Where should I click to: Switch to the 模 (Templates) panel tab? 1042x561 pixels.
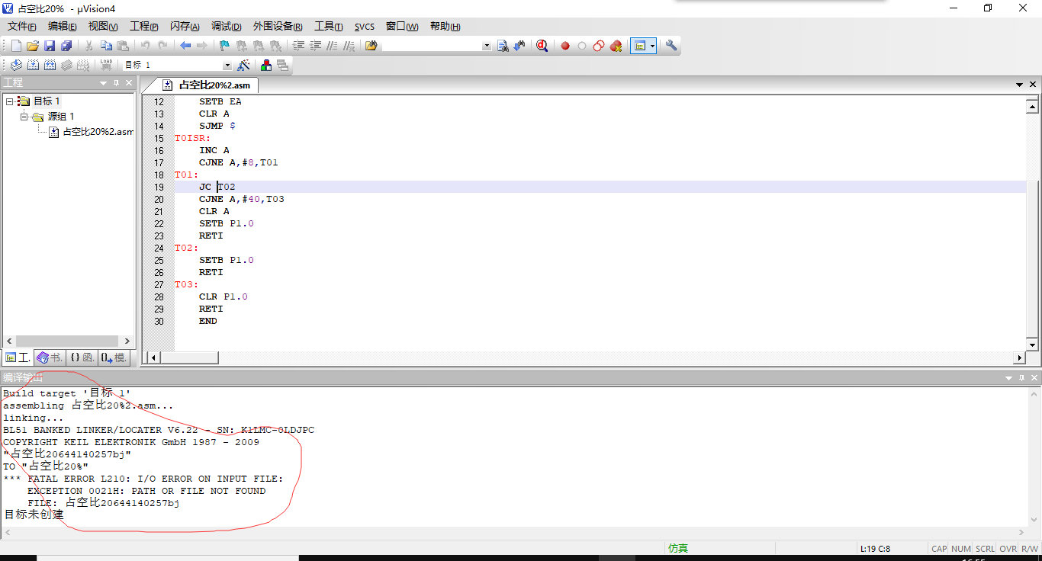[114, 357]
